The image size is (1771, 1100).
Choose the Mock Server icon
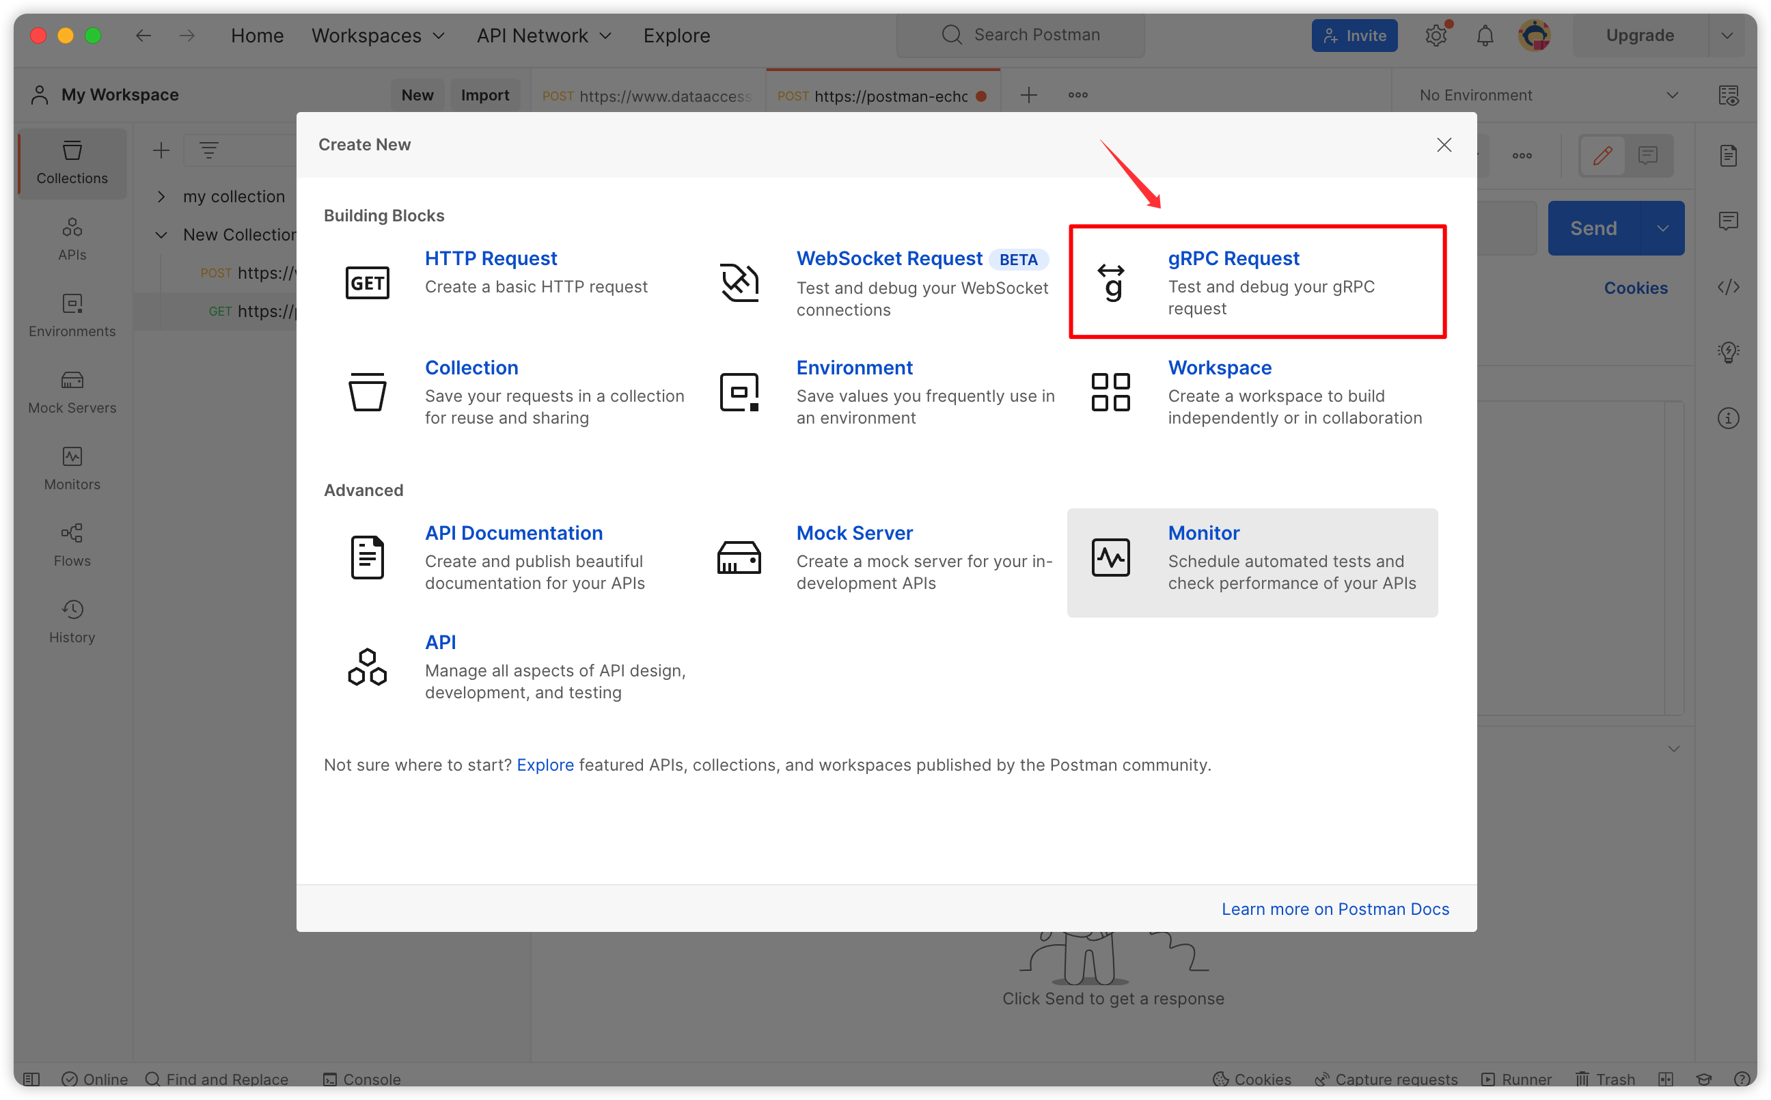point(739,558)
